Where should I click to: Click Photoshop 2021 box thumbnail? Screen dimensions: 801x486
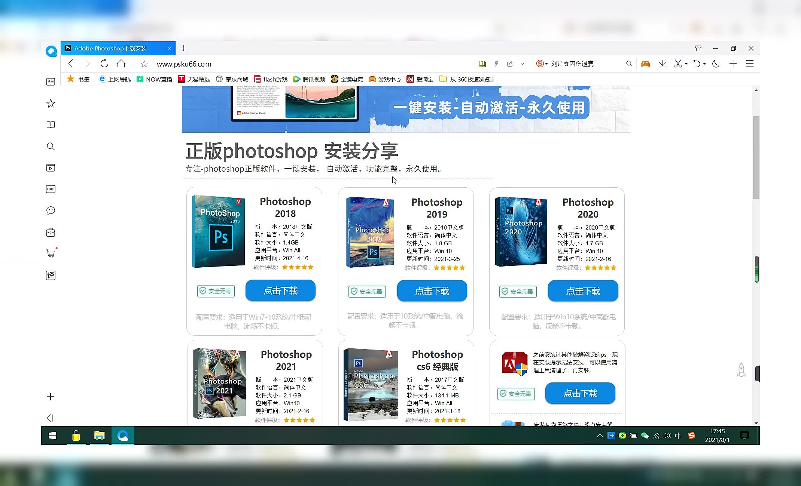(x=220, y=384)
